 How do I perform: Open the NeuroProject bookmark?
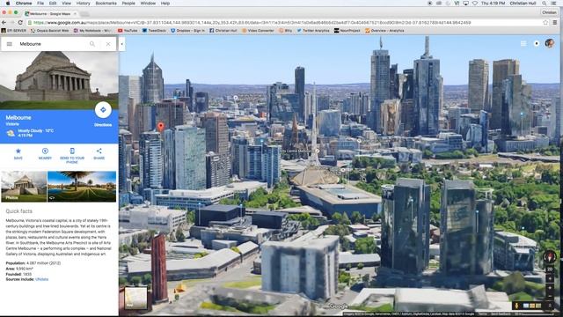[347, 31]
